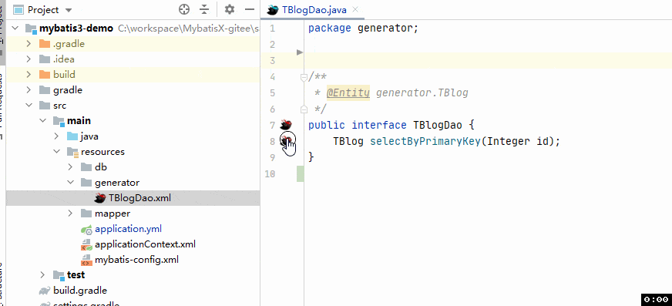Click MybatisX gutter icon beside selectByPrimaryKey
Viewport: 672px width, 306px height.
tap(286, 140)
